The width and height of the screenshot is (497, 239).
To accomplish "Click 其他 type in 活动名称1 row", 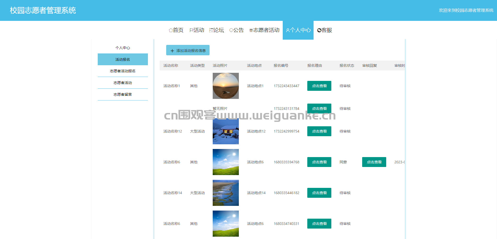I will tap(194, 86).
